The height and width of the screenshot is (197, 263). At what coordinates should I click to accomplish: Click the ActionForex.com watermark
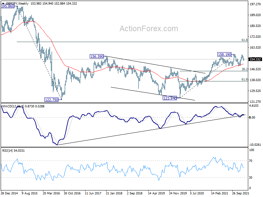(x=149, y=29)
